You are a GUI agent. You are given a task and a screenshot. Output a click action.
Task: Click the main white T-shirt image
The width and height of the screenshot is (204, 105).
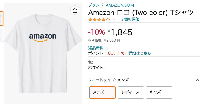coord(43,53)
